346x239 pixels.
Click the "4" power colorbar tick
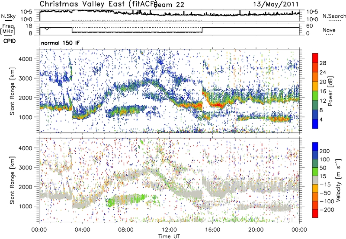click(x=321, y=119)
